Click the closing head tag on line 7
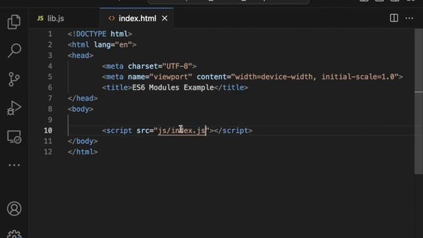423x238 pixels. pyautogui.click(x=83, y=99)
